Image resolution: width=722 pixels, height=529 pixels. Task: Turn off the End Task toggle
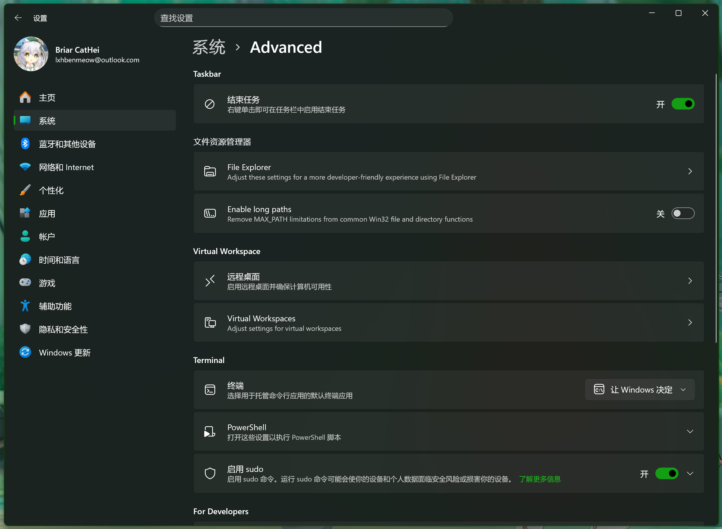click(x=683, y=104)
